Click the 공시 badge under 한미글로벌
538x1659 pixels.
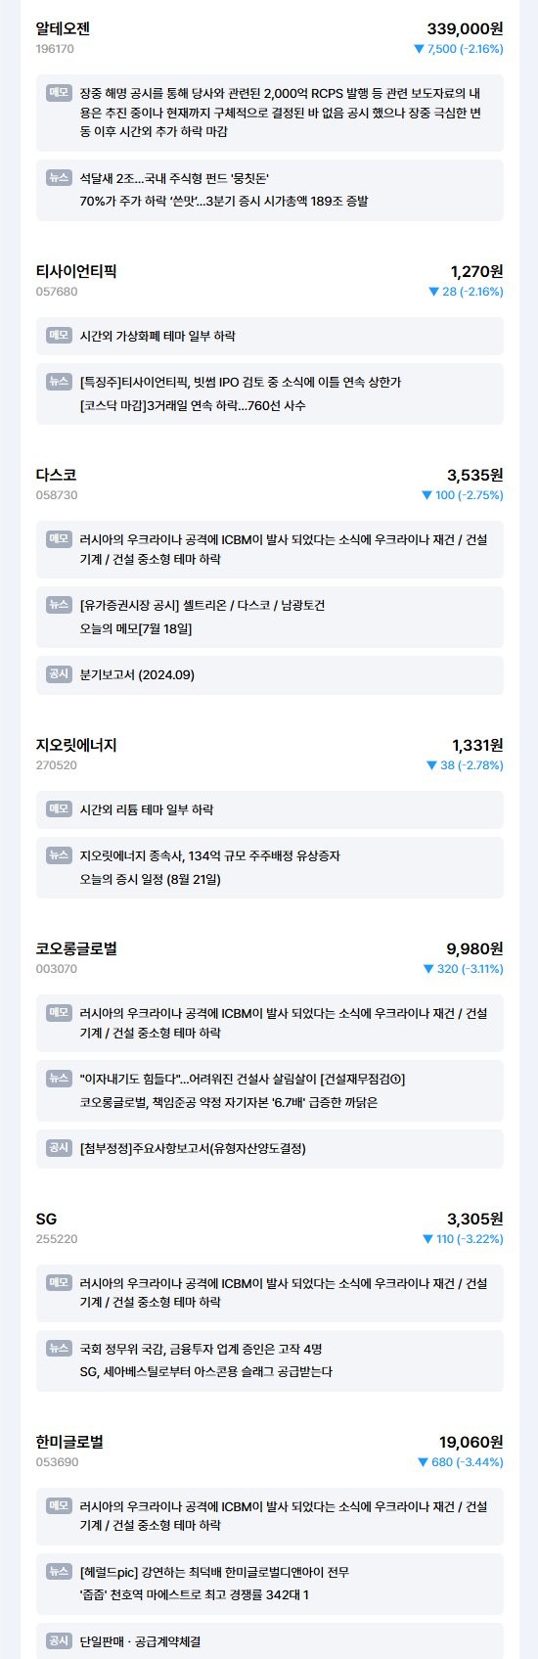pyautogui.click(x=59, y=1640)
